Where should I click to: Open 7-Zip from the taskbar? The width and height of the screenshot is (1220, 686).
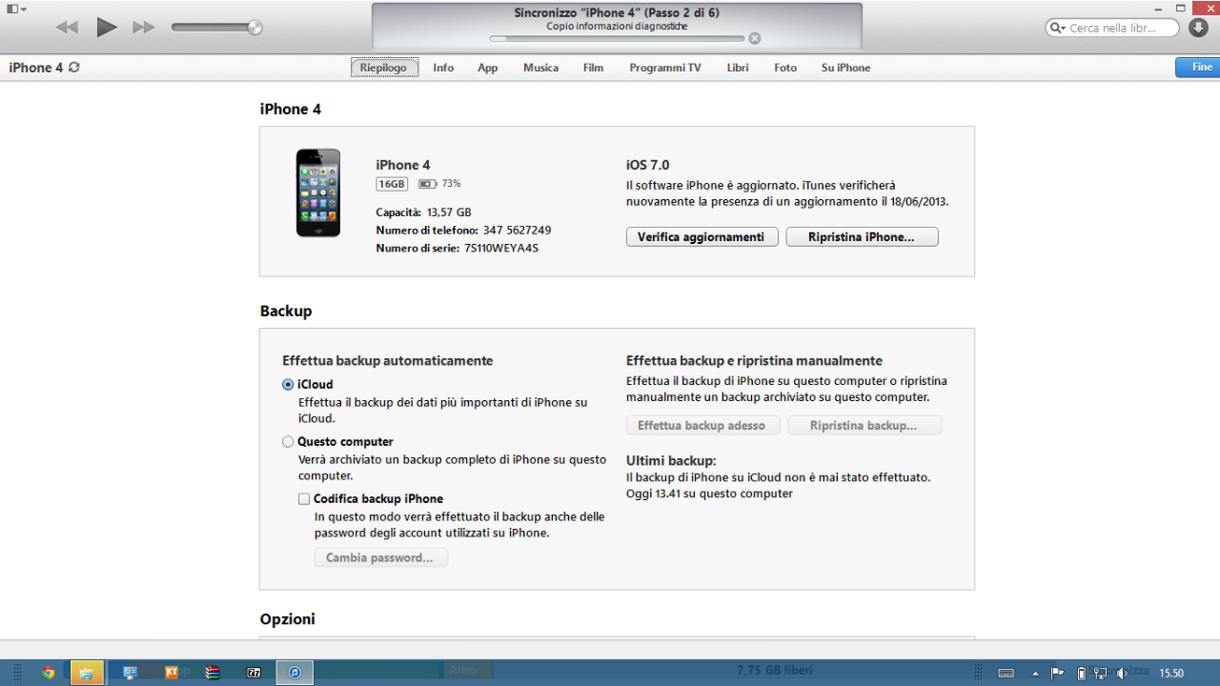coord(254,673)
